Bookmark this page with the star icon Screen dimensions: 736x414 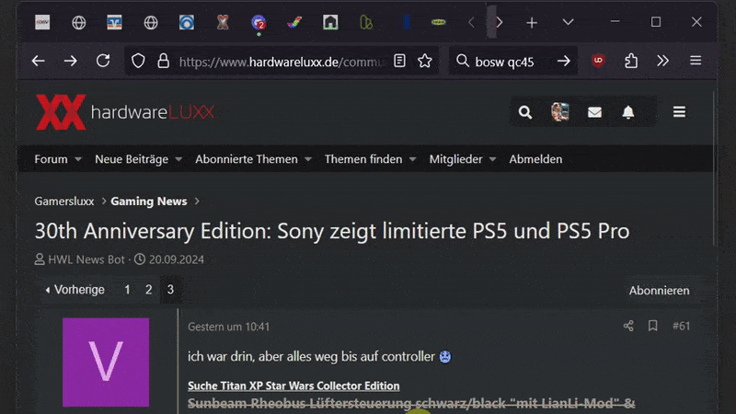pyautogui.click(x=425, y=61)
